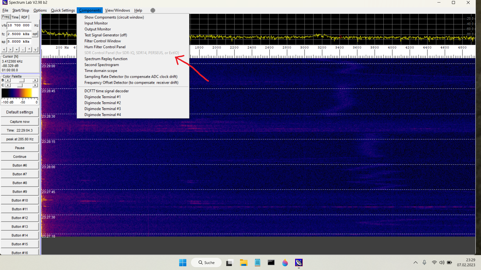The width and height of the screenshot is (481, 270).
Task: Increase contrast with C slider right arrow
Action: (35, 85)
